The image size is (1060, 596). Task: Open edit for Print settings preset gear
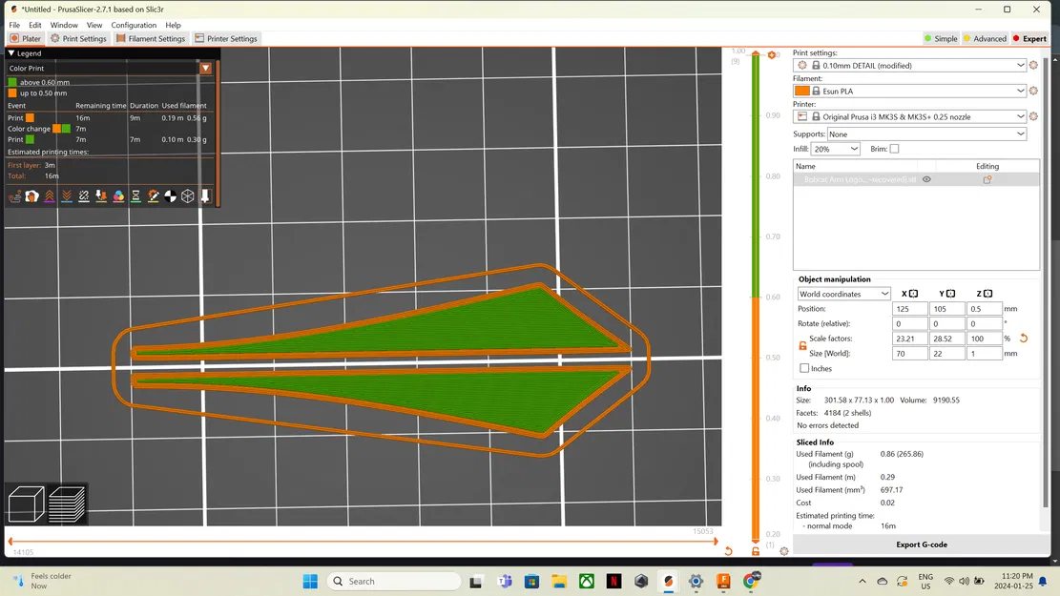(x=1033, y=65)
